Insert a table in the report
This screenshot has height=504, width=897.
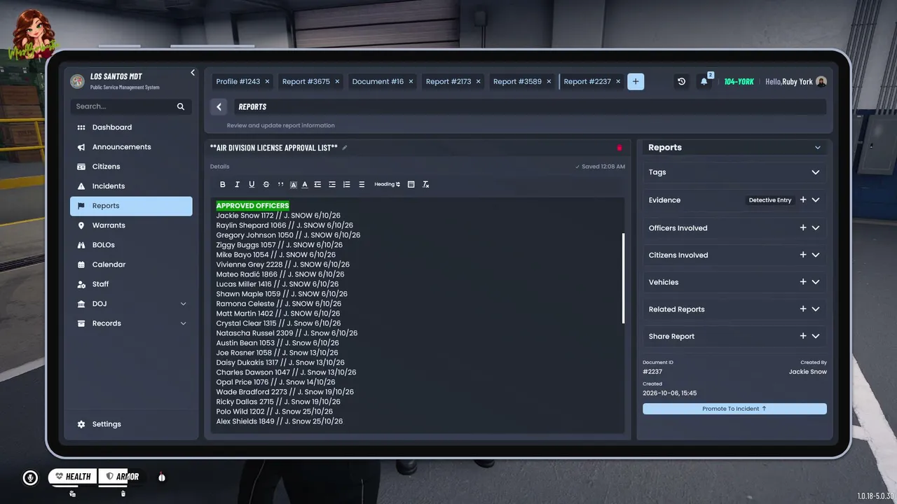[x=411, y=185]
